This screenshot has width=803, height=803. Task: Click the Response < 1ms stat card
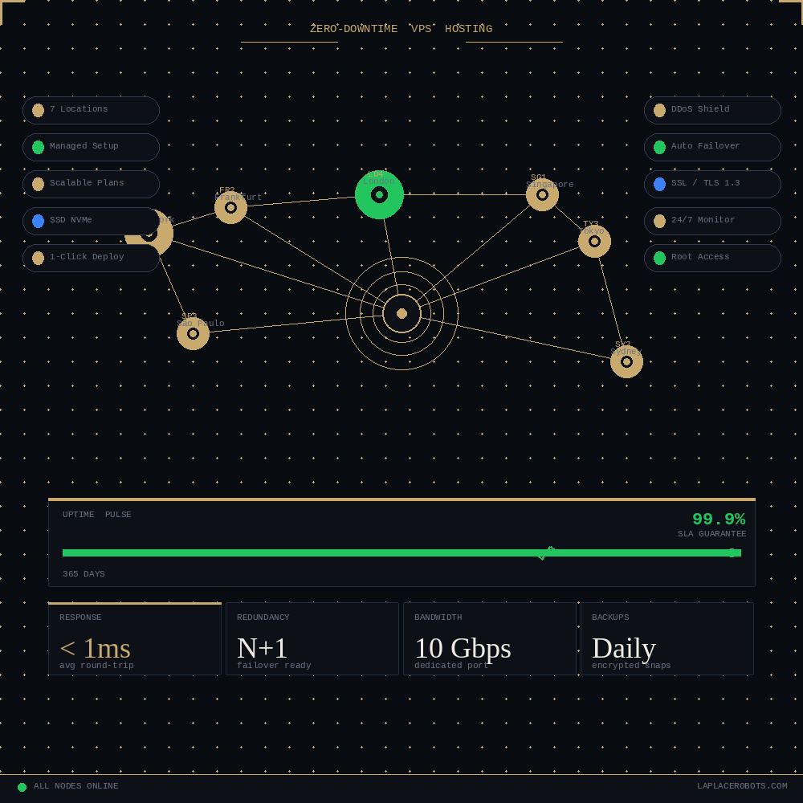click(135, 639)
